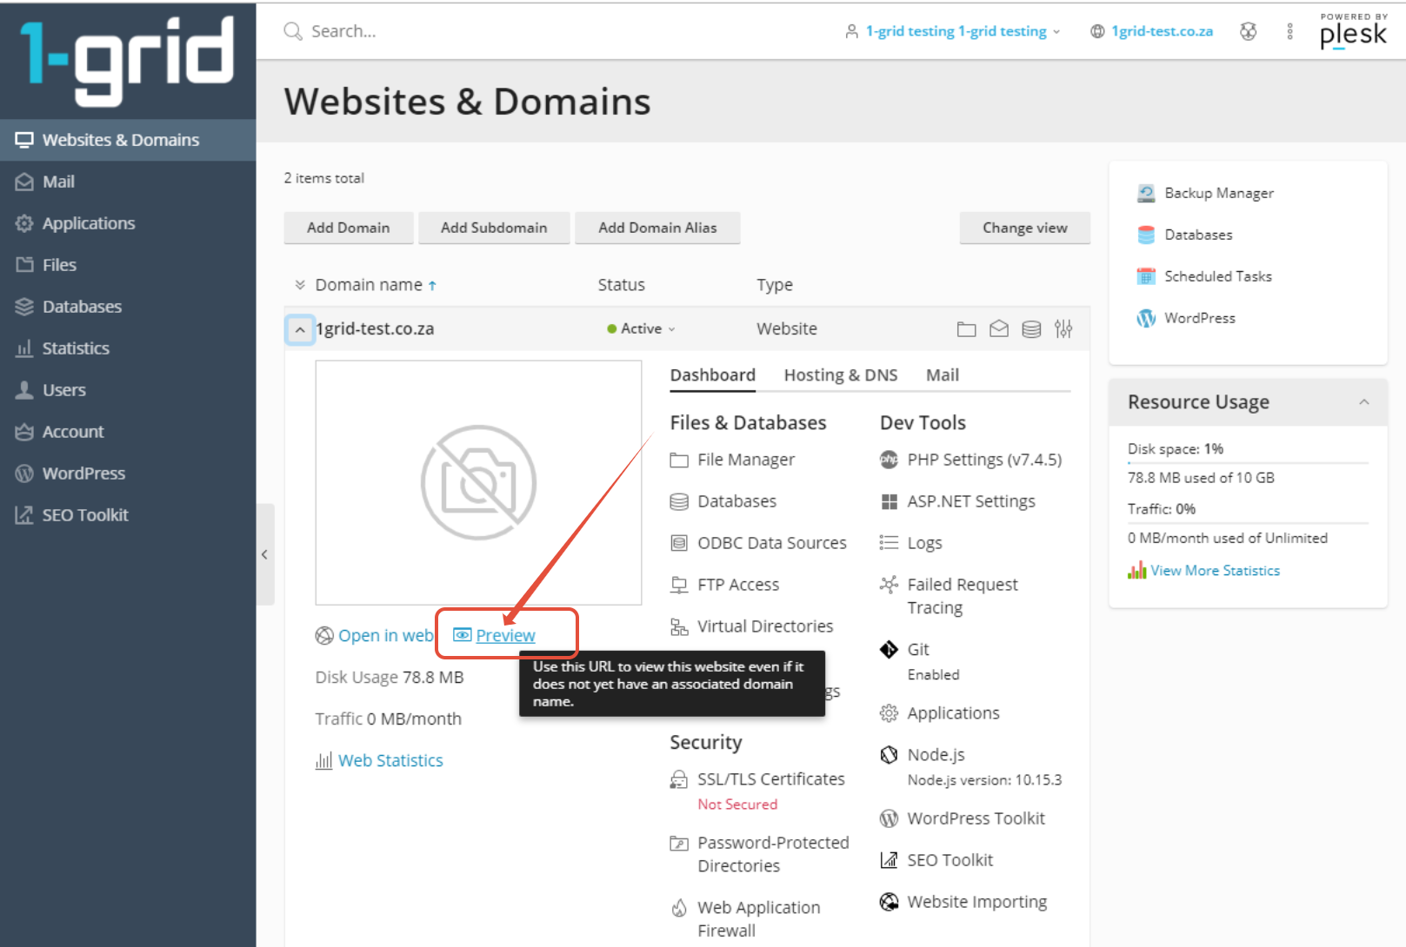Open Account in the sidebar
1406x947 pixels.
[x=128, y=432]
